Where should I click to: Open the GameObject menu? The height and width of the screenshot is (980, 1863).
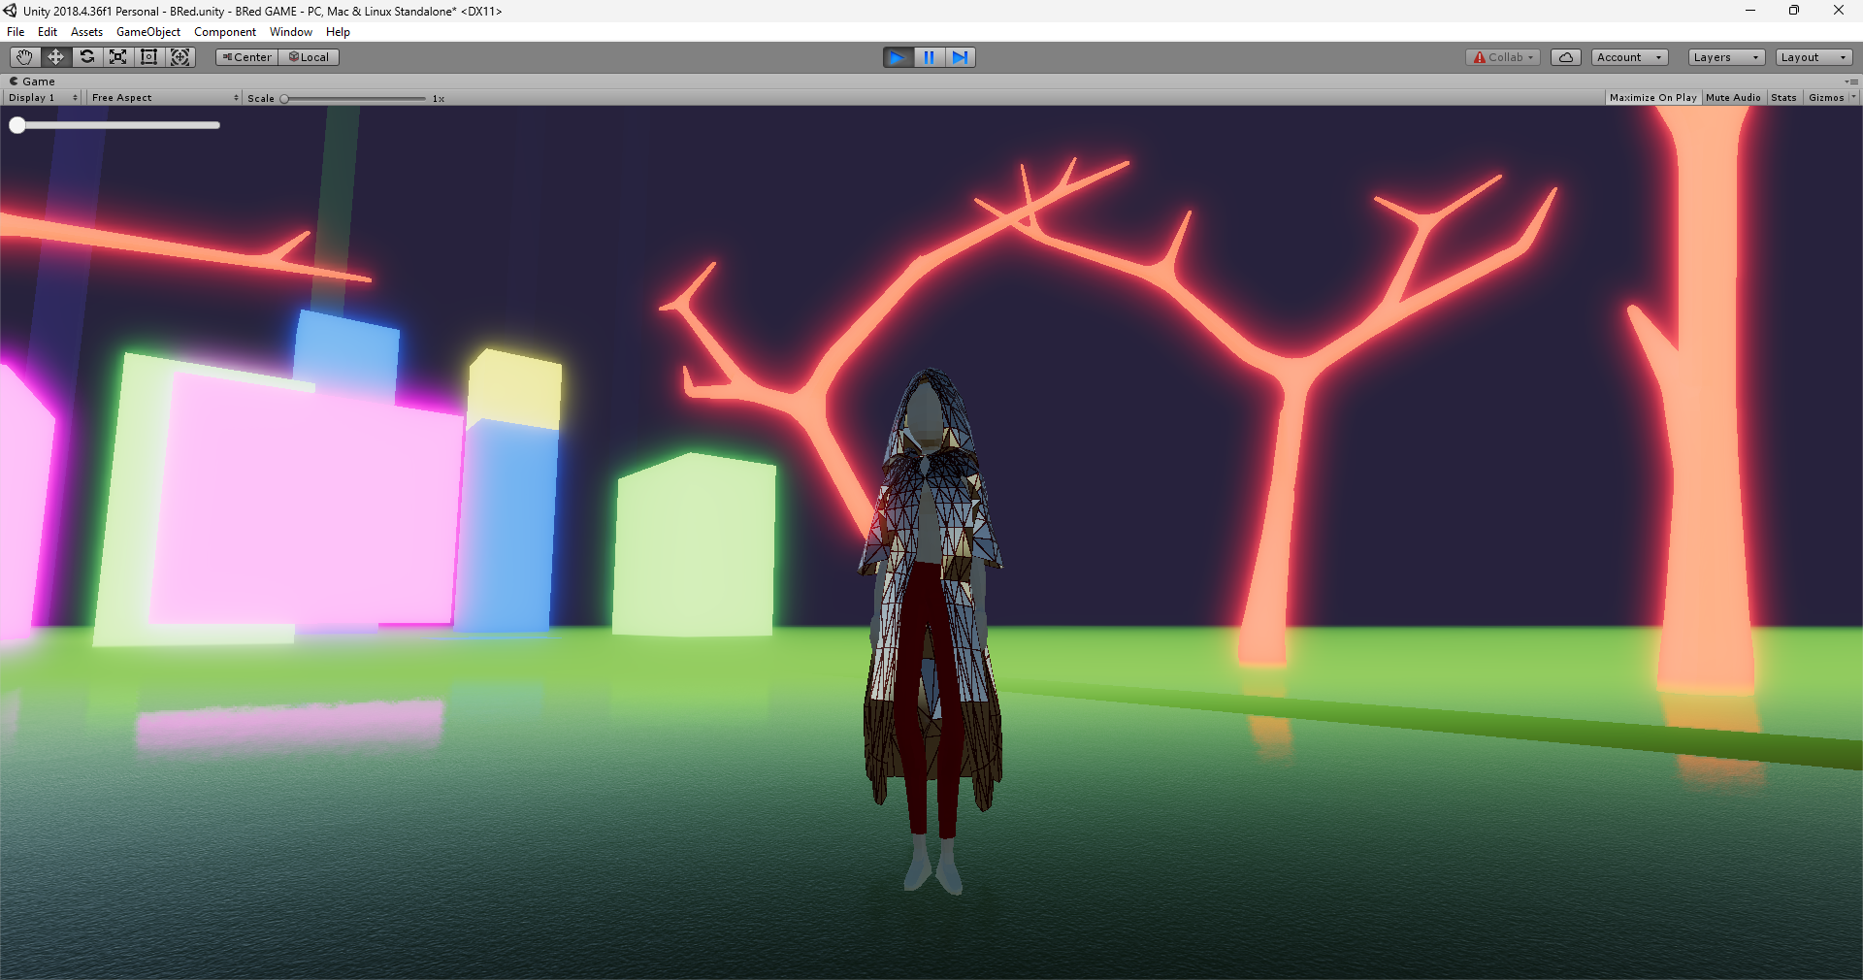[147, 31]
